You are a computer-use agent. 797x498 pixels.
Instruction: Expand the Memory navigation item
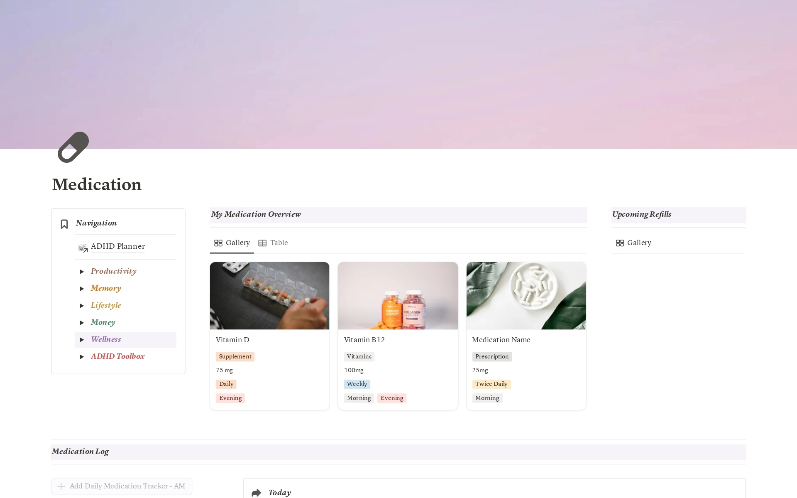(x=83, y=289)
